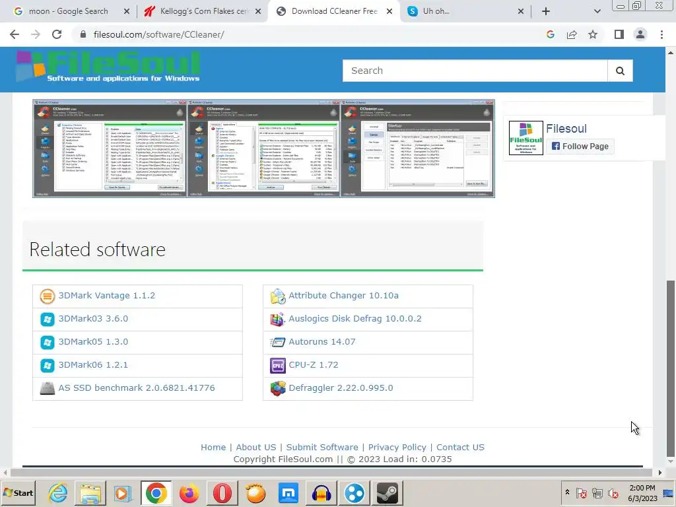Click the horizontal scrollbar right arrow
The height and width of the screenshot is (507, 676).
(x=660, y=473)
